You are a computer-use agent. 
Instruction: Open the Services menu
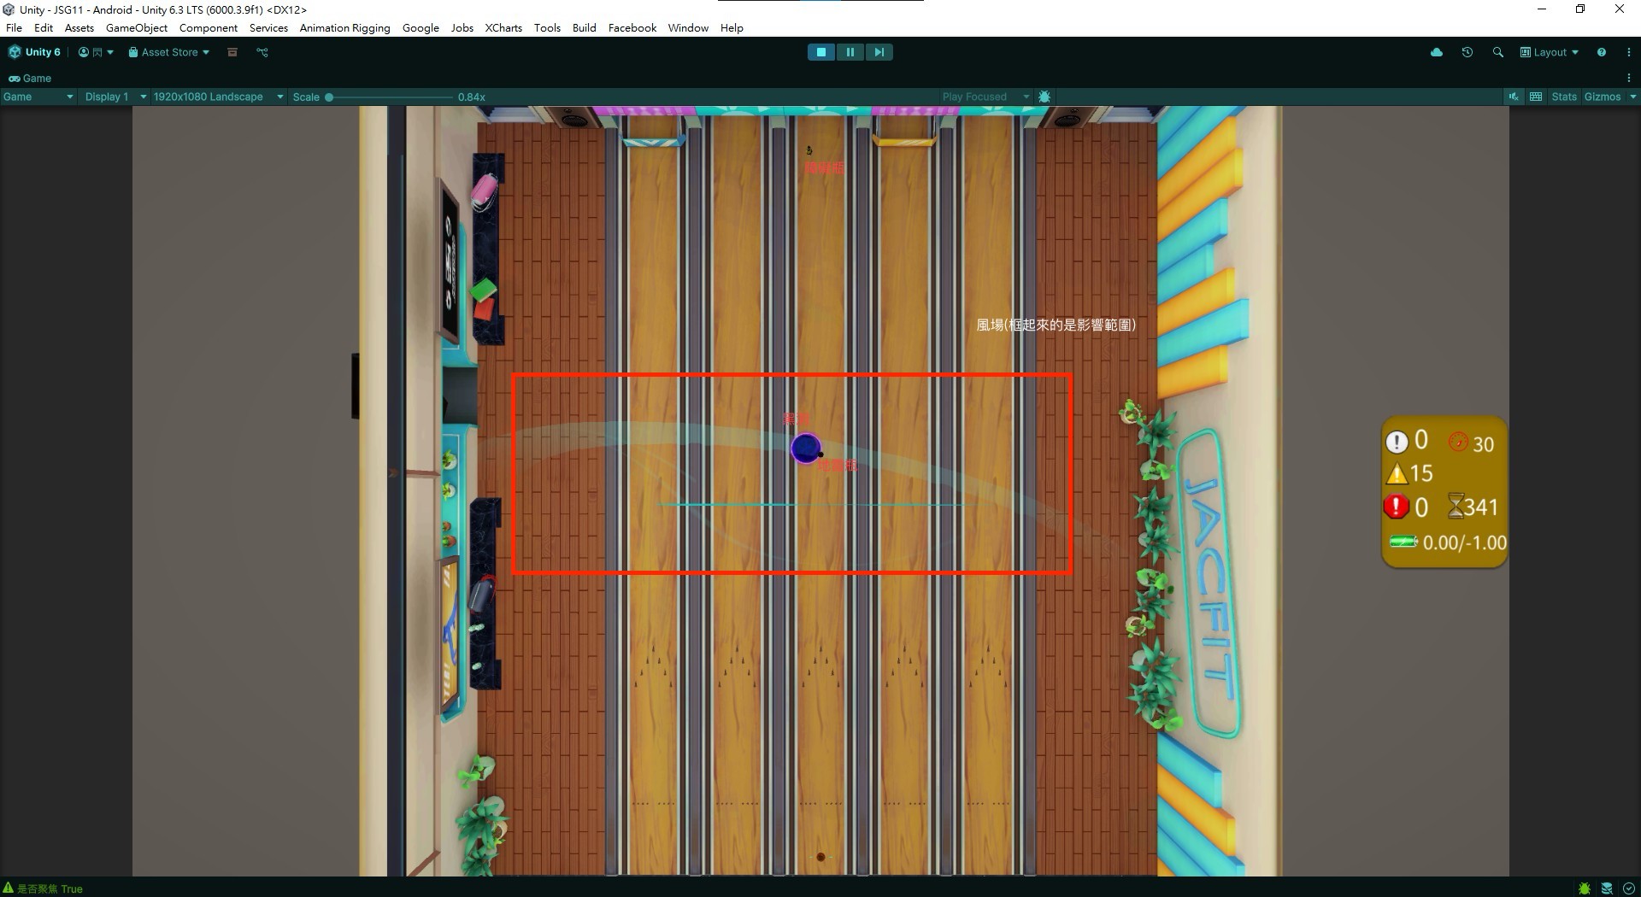268,27
